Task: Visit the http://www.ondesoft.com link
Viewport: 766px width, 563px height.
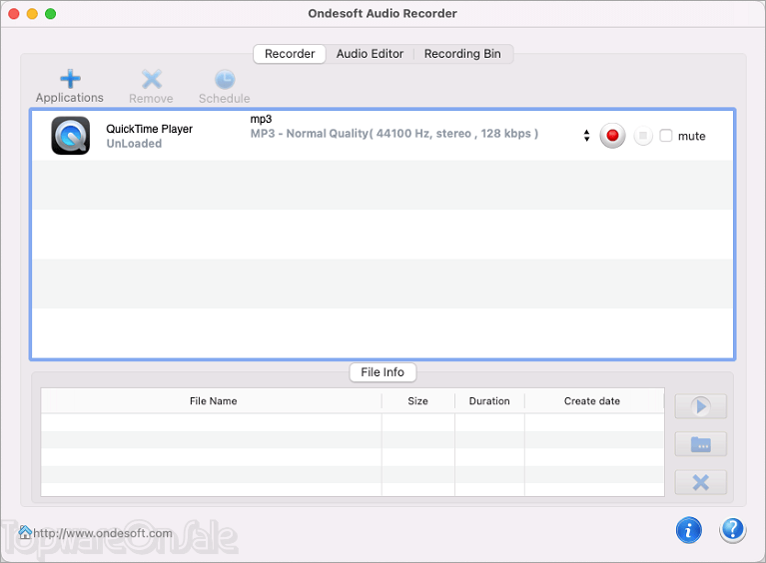Action: pyautogui.click(x=103, y=533)
